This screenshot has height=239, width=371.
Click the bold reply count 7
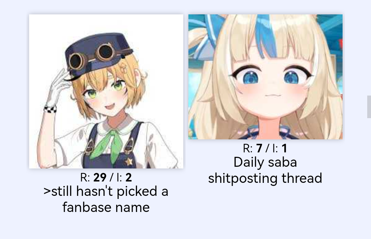259,149
